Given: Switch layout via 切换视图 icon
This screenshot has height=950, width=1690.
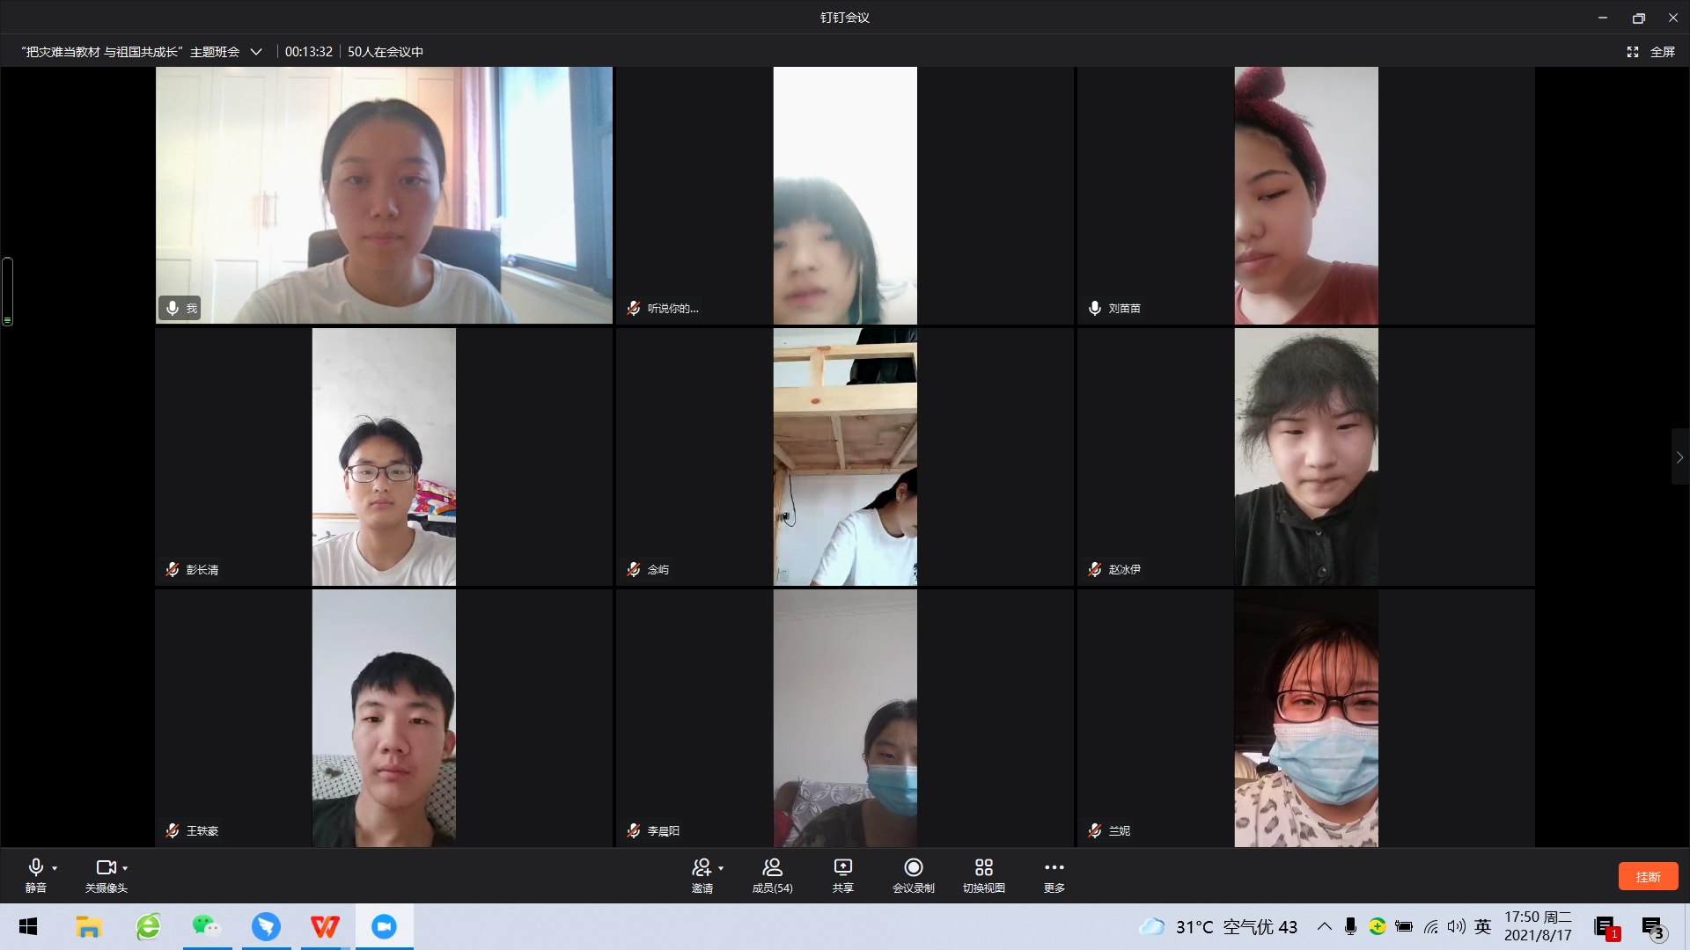Looking at the screenshot, I should pos(983,868).
